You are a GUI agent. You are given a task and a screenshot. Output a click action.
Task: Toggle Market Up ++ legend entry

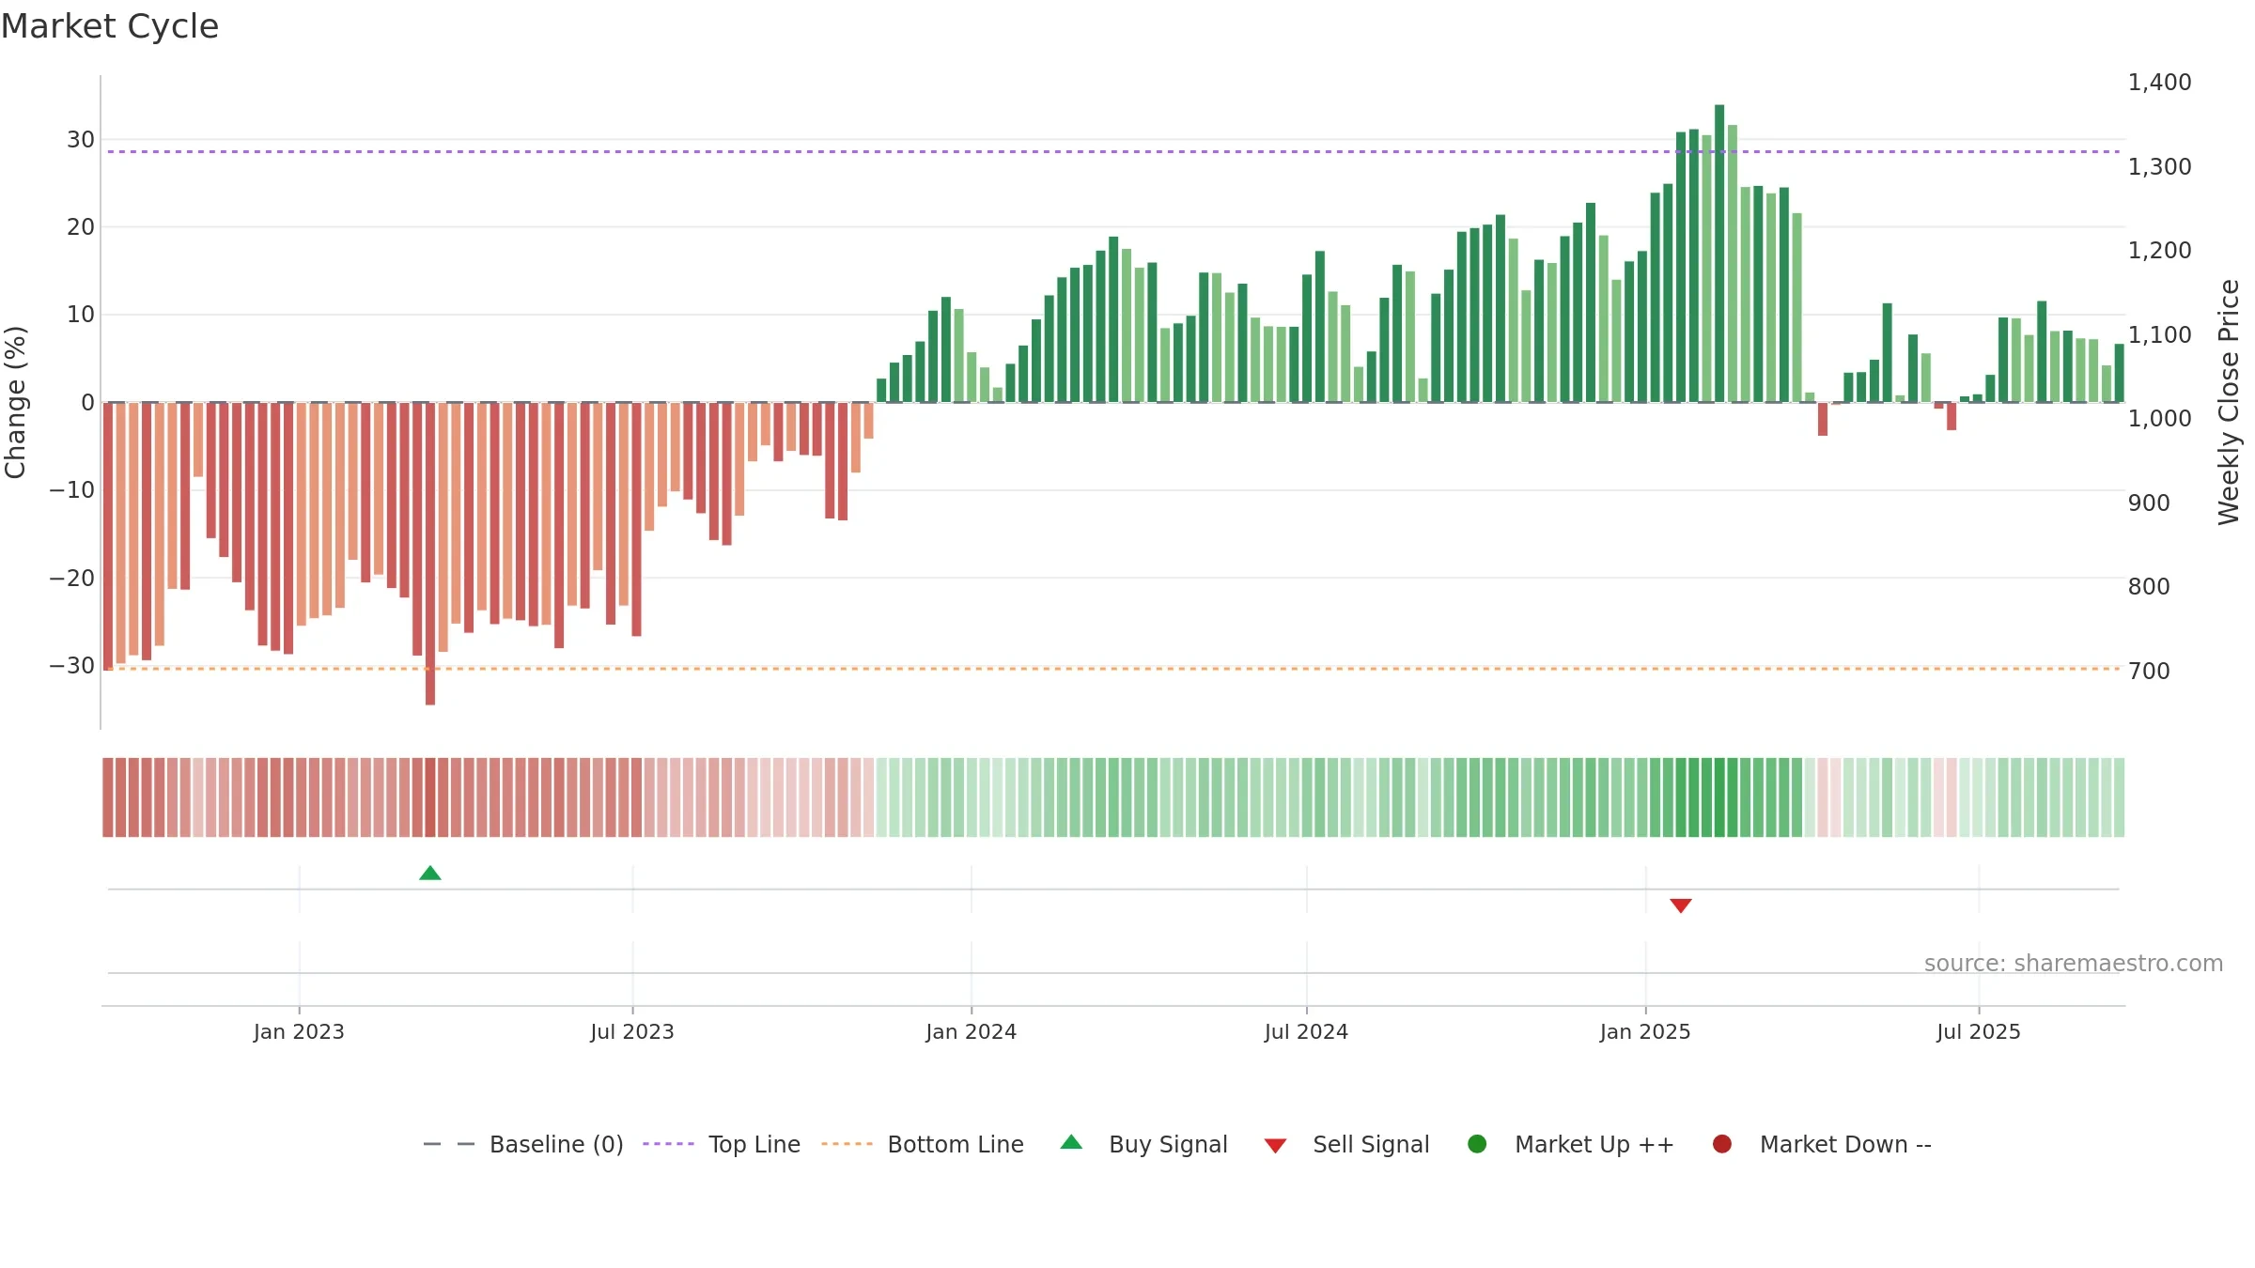click(x=1571, y=1144)
